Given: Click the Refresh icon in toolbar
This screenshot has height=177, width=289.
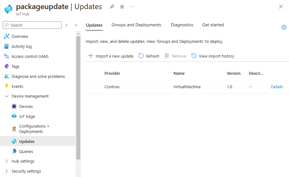Looking at the screenshot, I should tap(141, 56).
